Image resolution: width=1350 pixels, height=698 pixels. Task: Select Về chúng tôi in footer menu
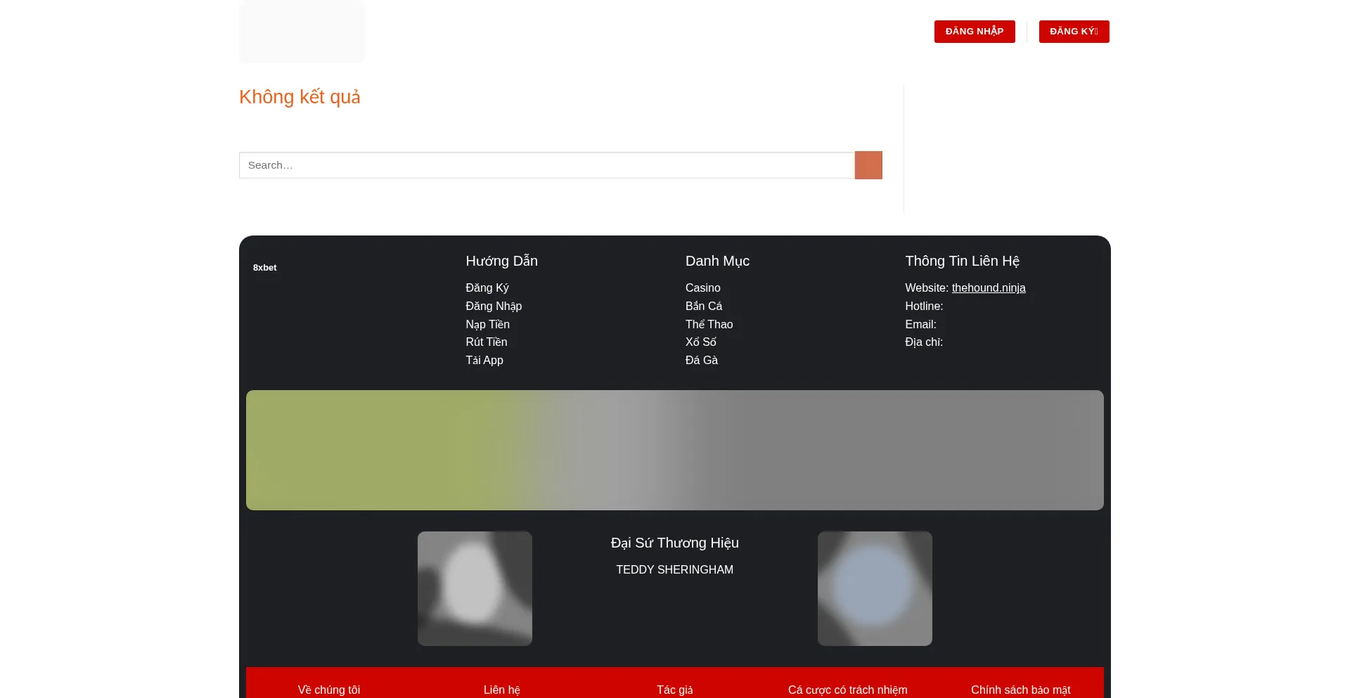[329, 690]
